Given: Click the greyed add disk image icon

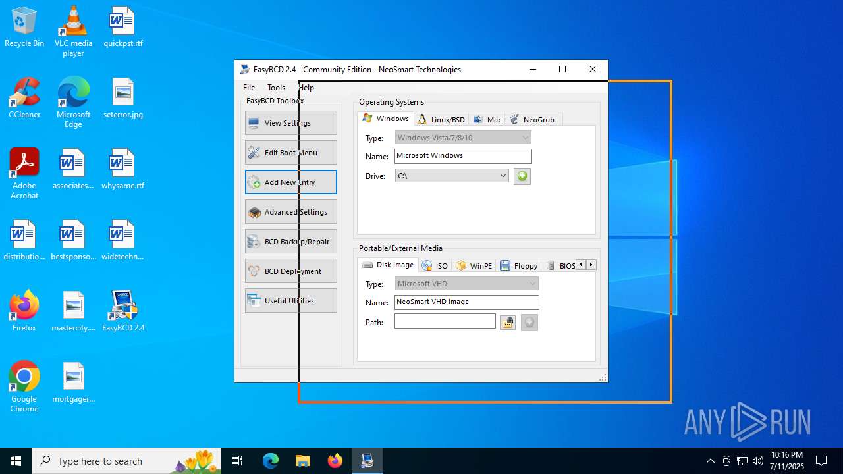Looking at the screenshot, I should 530,323.
